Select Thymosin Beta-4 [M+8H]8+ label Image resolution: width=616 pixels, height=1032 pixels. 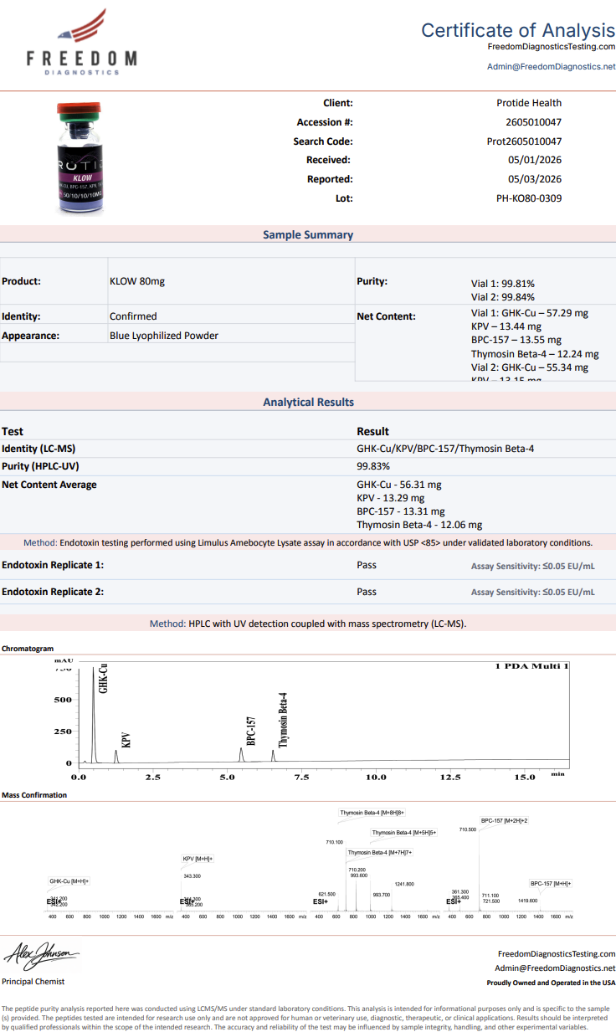[x=372, y=813]
